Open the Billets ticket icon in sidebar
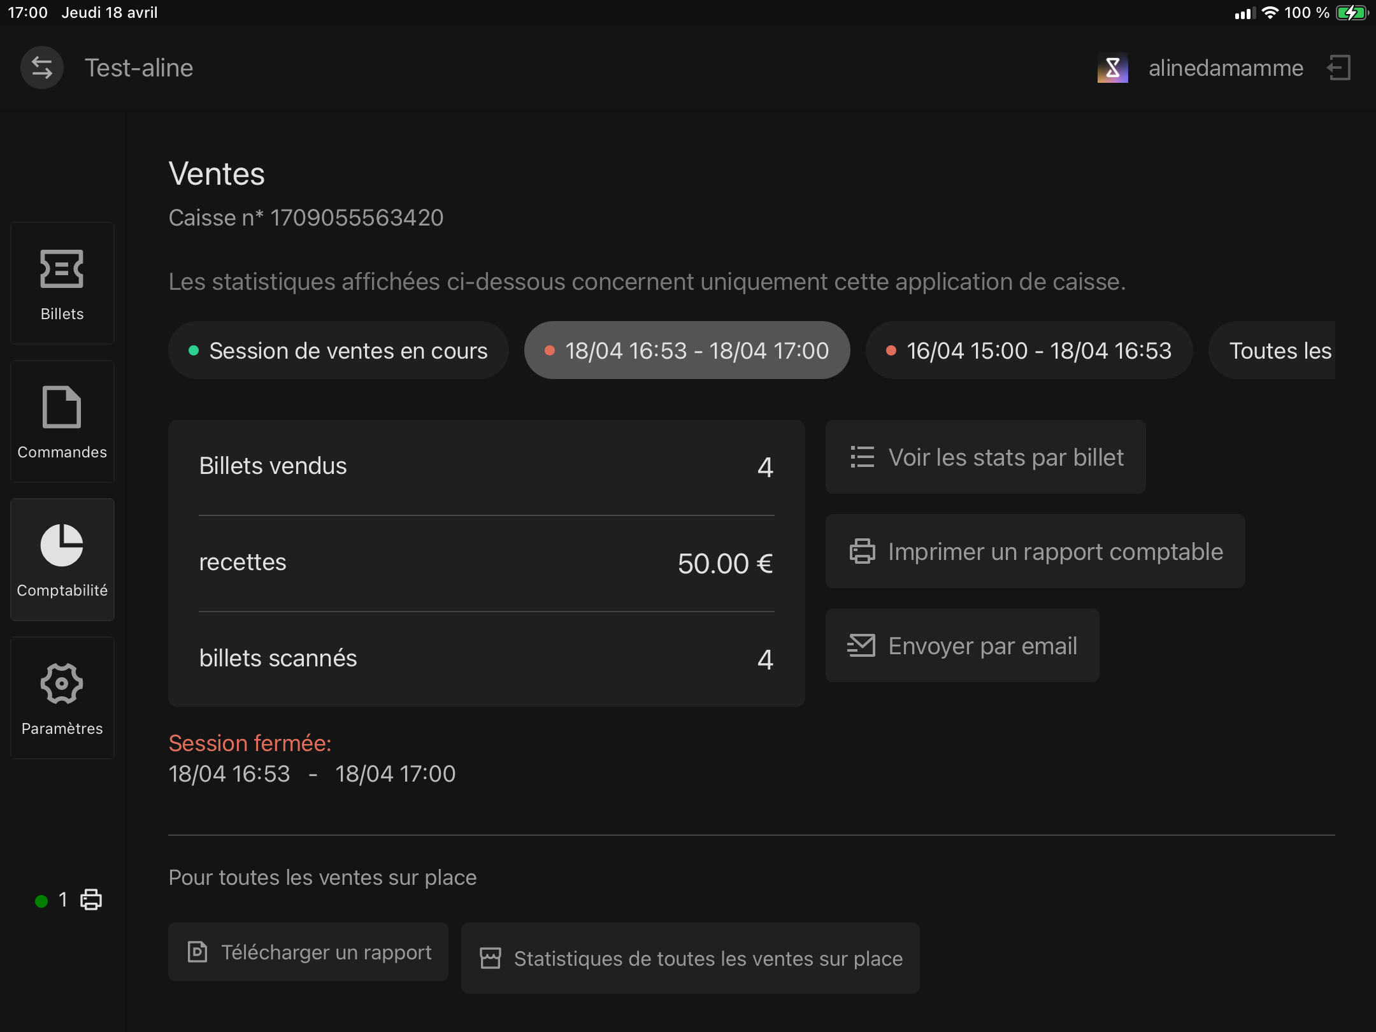 62,269
